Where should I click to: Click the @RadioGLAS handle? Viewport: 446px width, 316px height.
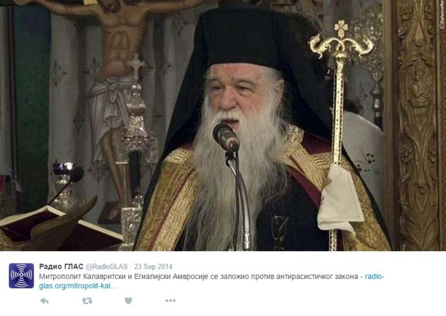coord(107,267)
